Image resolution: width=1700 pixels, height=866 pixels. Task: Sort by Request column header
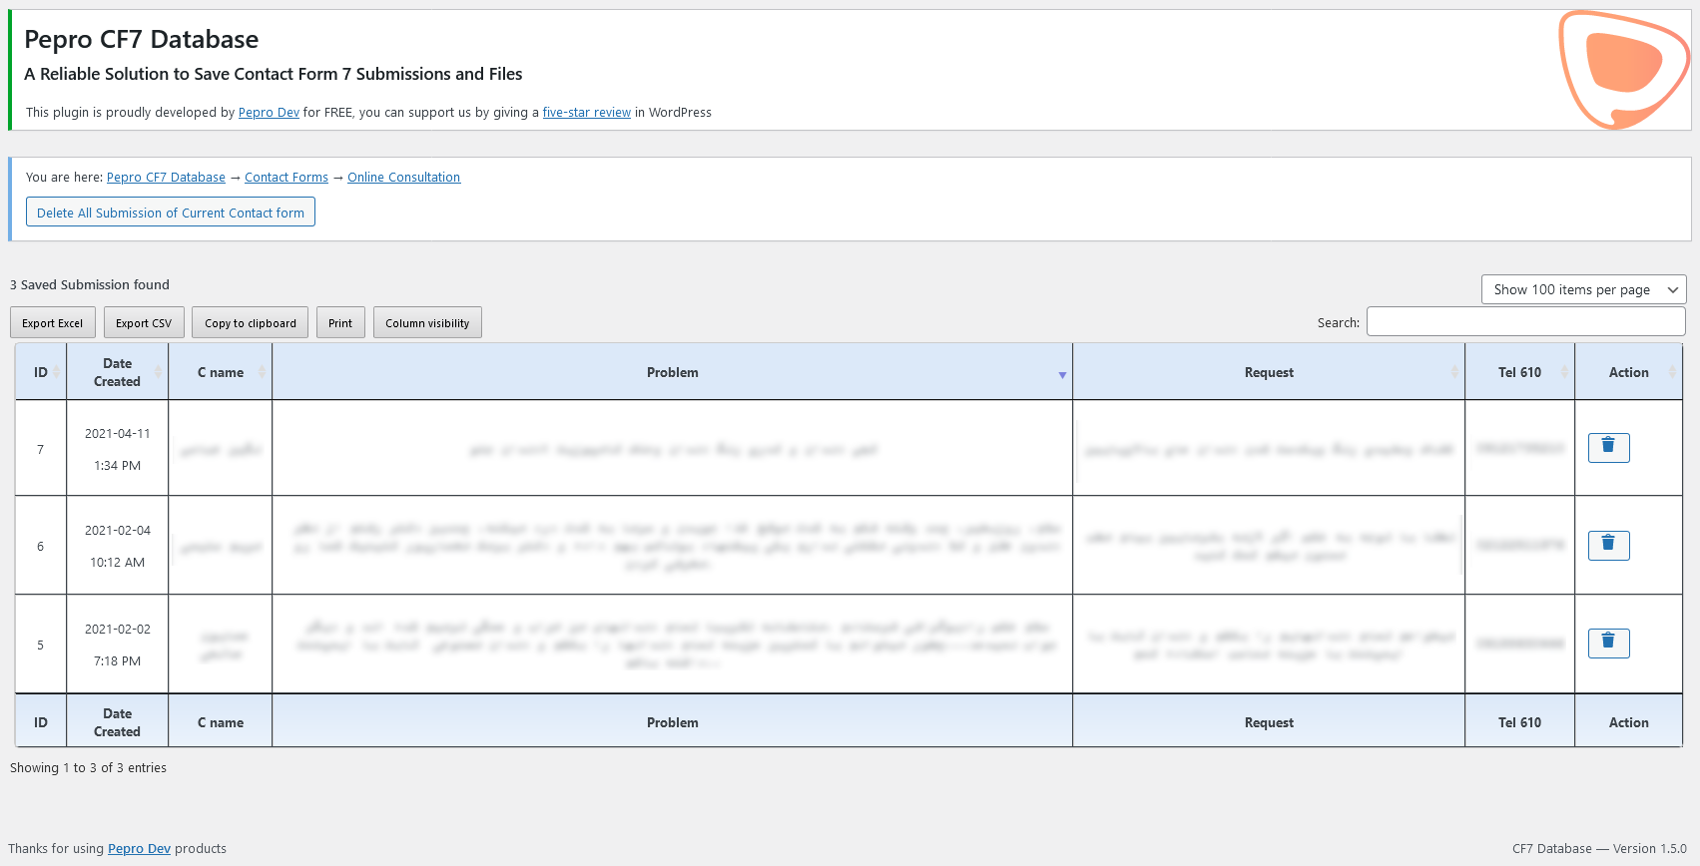(1269, 372)
